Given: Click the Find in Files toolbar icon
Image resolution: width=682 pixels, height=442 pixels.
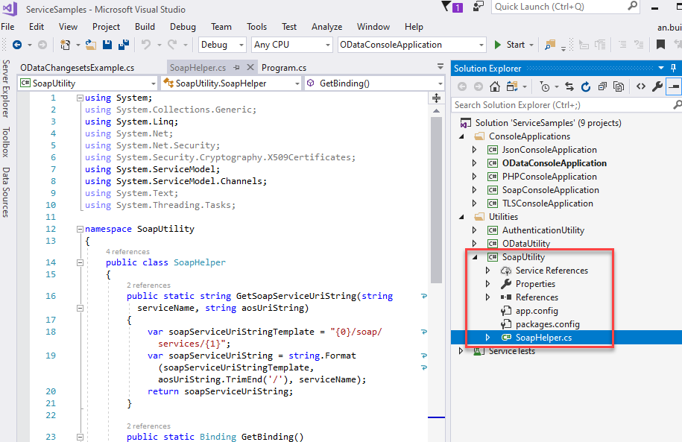Looking at the screenshot, I should tap(550, 45).
